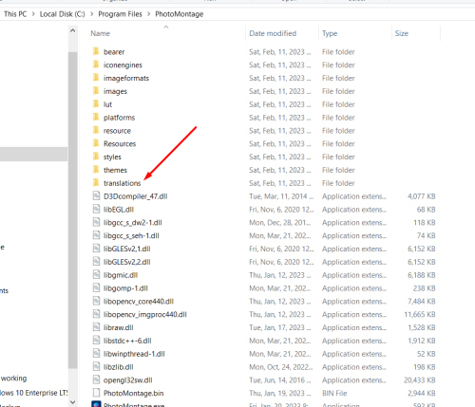
Task: Select the capitalized Resources folder icon
Action: point(96,143)
